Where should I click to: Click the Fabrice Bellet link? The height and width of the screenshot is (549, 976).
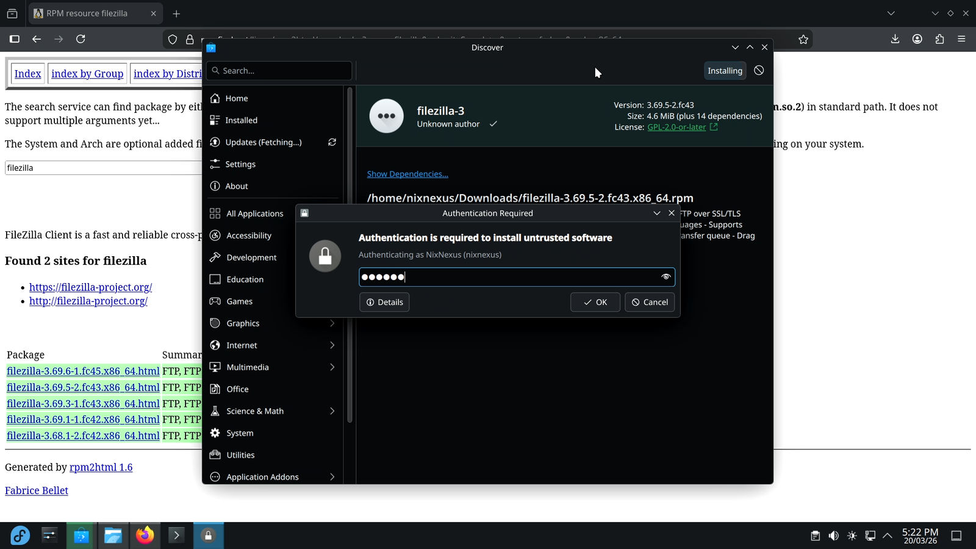click(x=37, y=490)
